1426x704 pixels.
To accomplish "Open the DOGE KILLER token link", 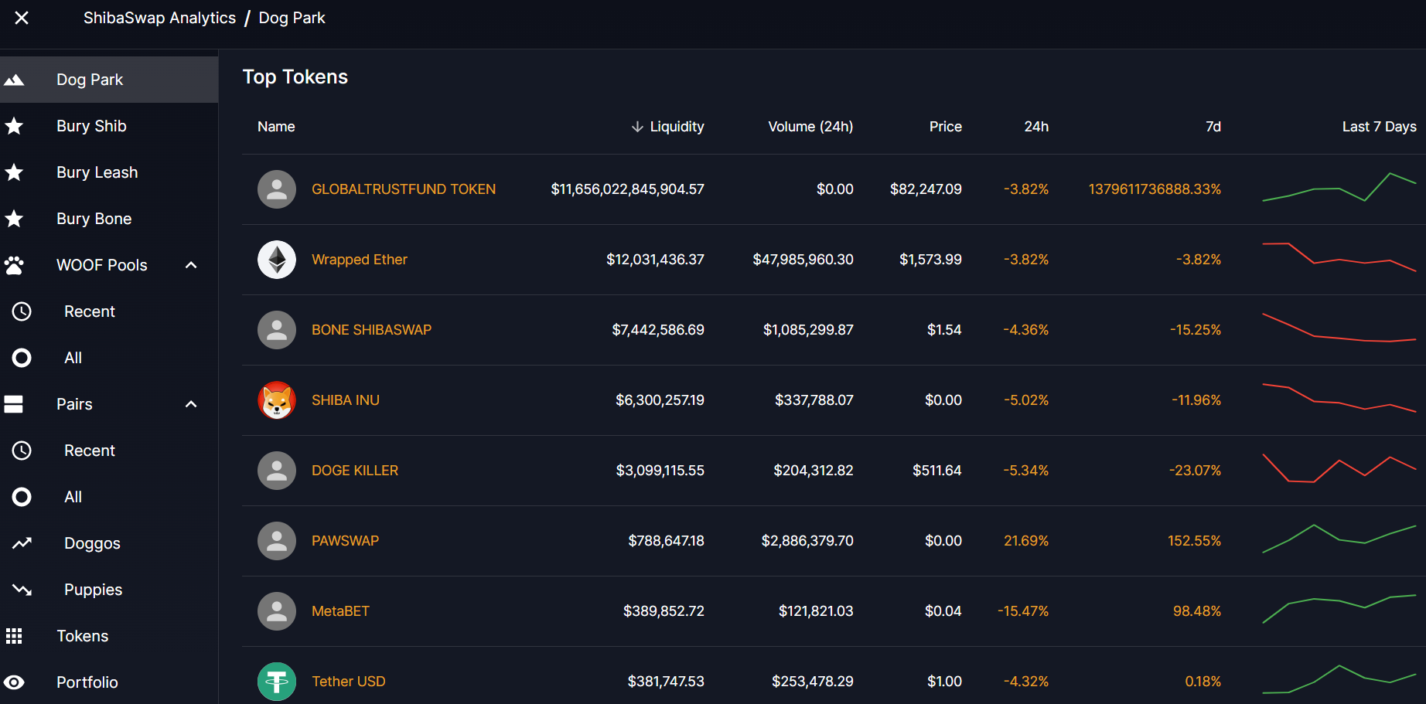I will pyautogui.click(x=355, y=471).
